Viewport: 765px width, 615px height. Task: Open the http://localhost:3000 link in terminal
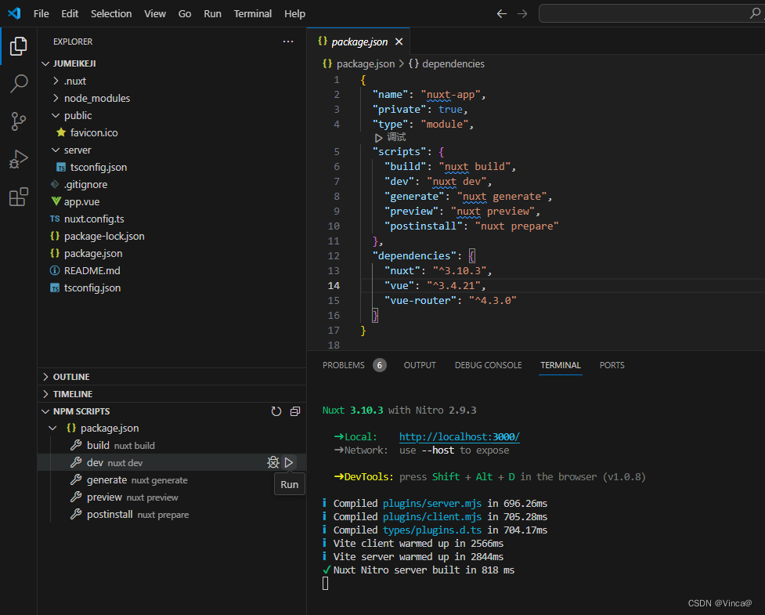(459, 437)
